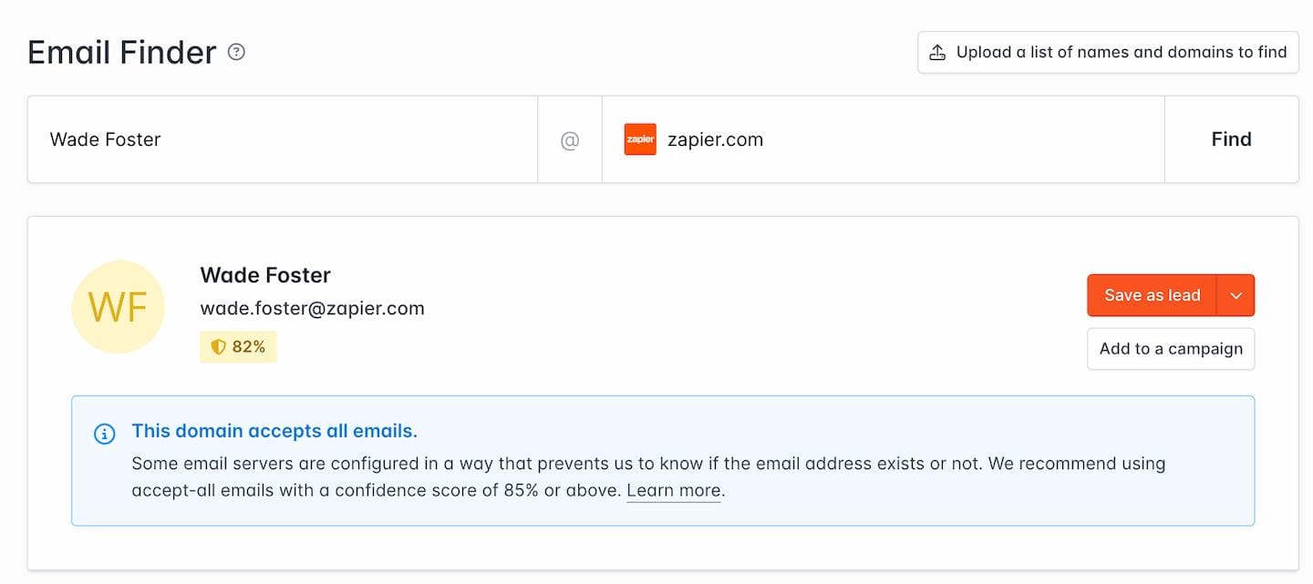Click the Wade Foster result name
1313x584 pixels.
click(x=265, y=275)
